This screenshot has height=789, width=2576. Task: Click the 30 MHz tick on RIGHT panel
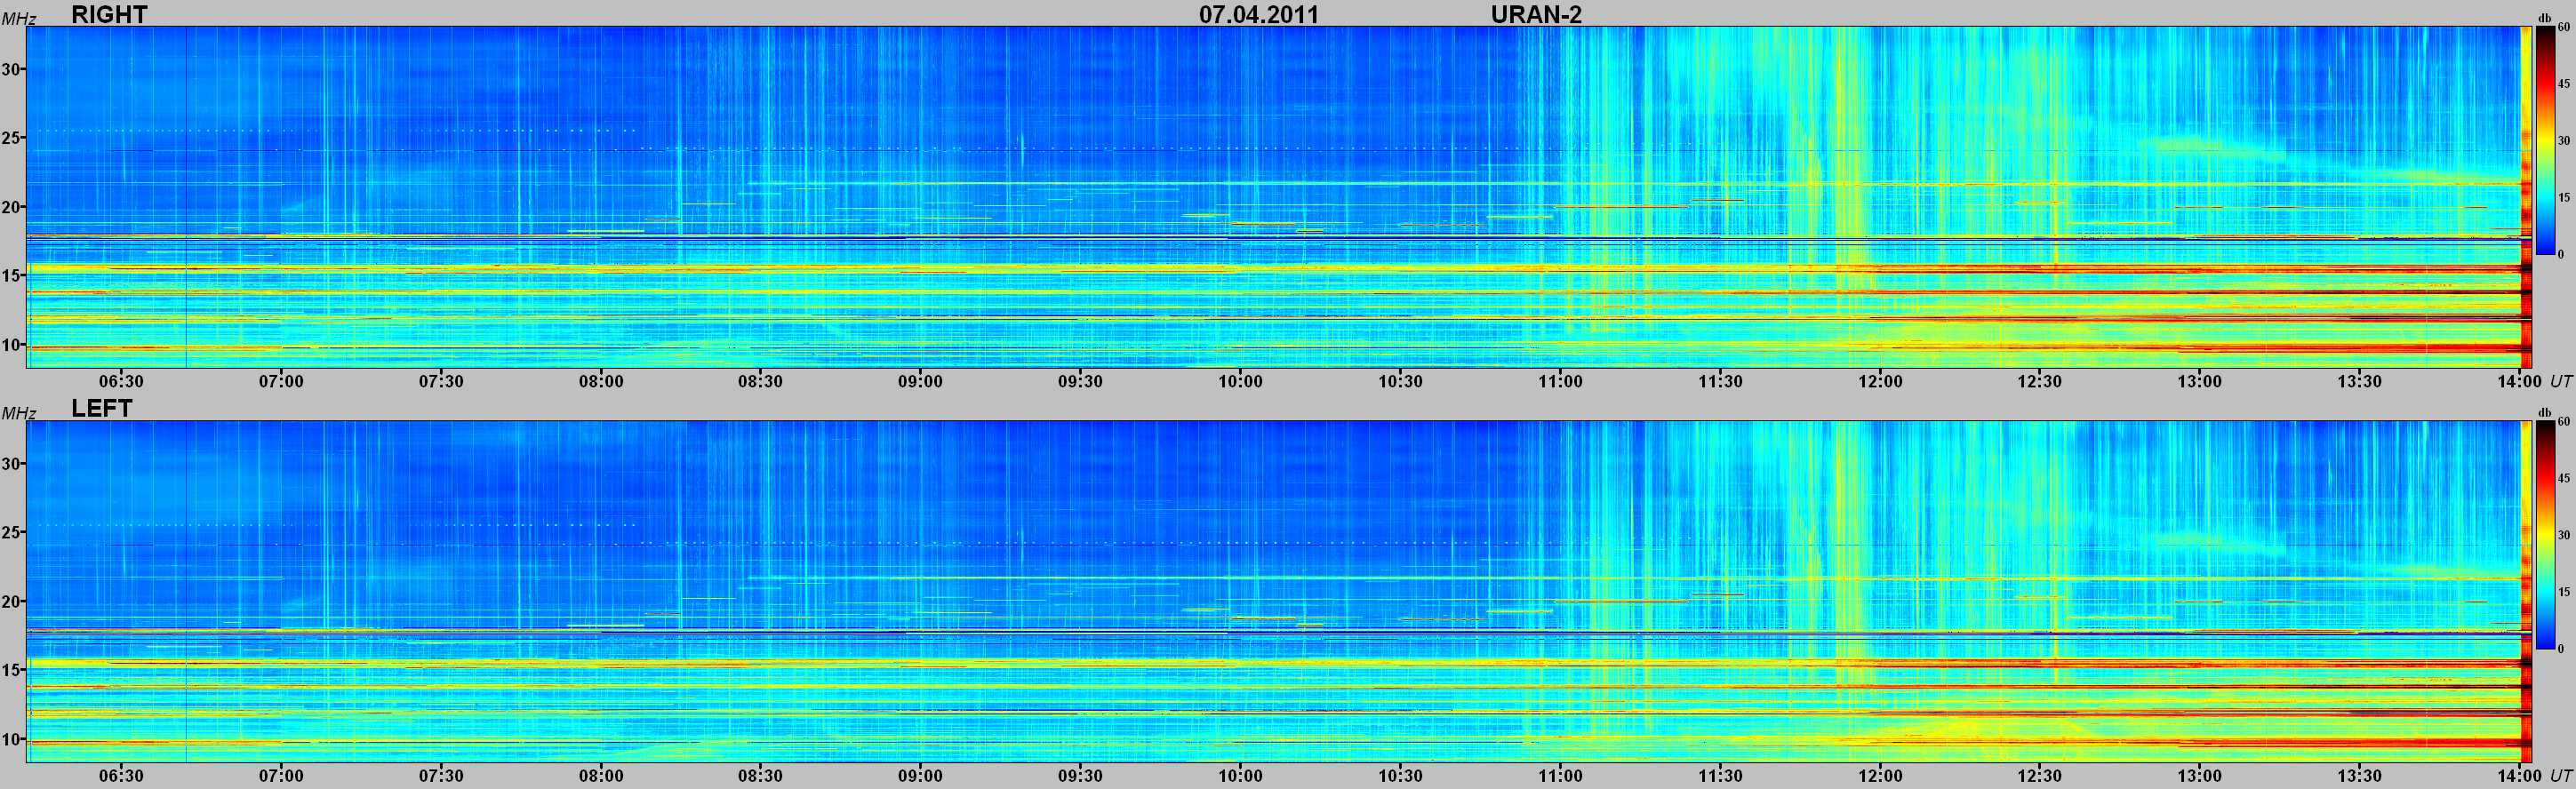point(12,69)
